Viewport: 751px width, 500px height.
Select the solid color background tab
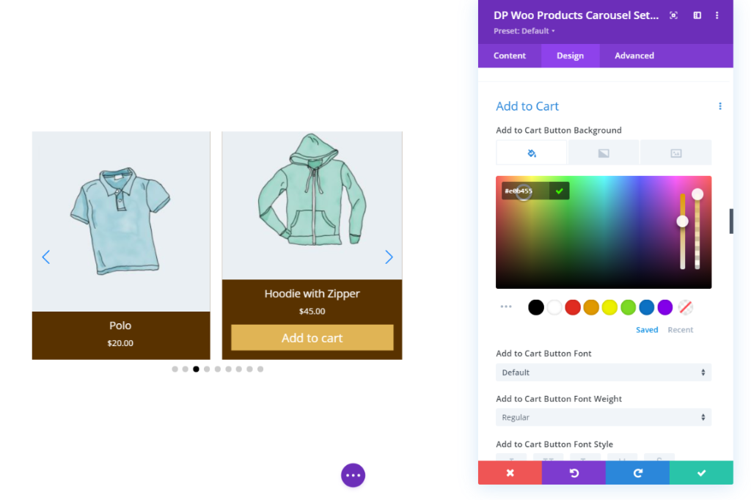tap(532, 152)
